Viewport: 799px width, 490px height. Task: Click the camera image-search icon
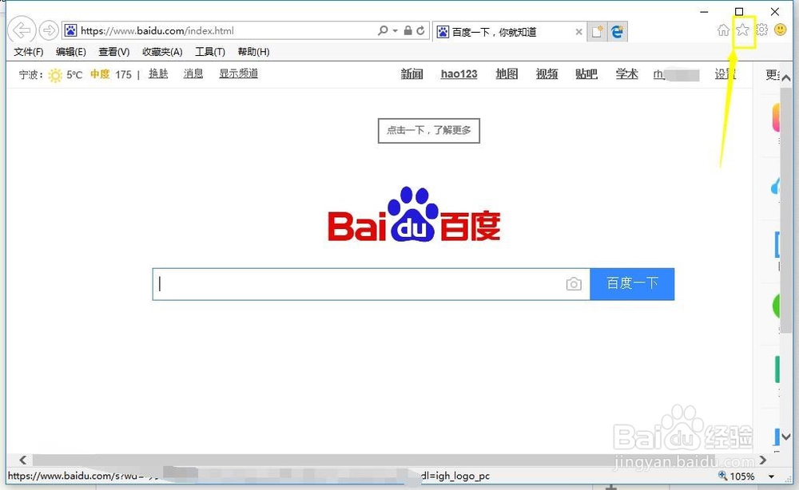[x=574, y=284]
